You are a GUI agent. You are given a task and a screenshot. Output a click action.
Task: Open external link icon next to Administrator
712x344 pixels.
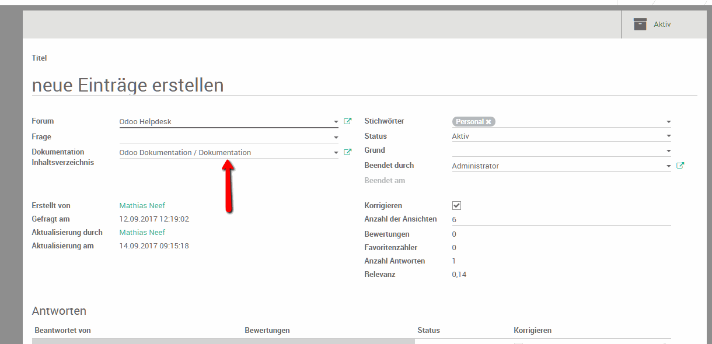pos(680,166)
